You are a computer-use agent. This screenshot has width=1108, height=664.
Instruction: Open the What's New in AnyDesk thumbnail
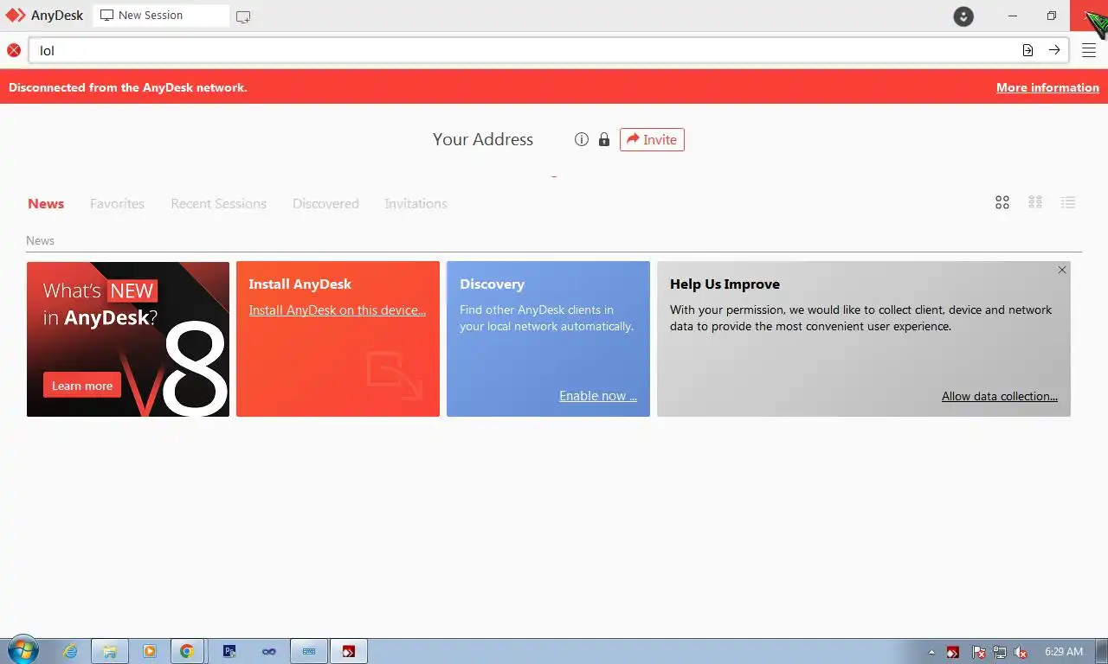click(x=128, y=339)
